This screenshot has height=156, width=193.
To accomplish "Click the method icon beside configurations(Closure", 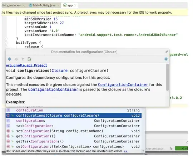I will (x=8, y=116).
